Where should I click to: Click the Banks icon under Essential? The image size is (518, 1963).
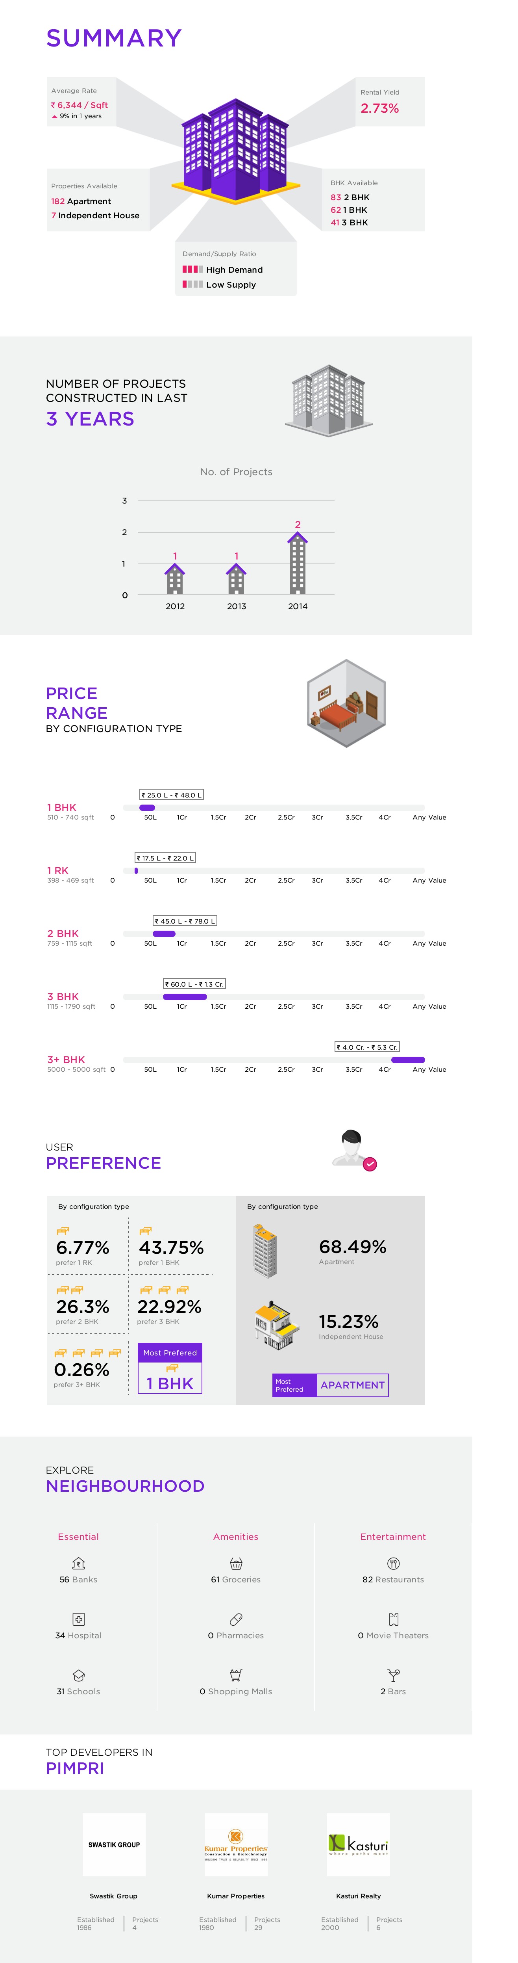pyautogui.click(x=78, y=1563)
